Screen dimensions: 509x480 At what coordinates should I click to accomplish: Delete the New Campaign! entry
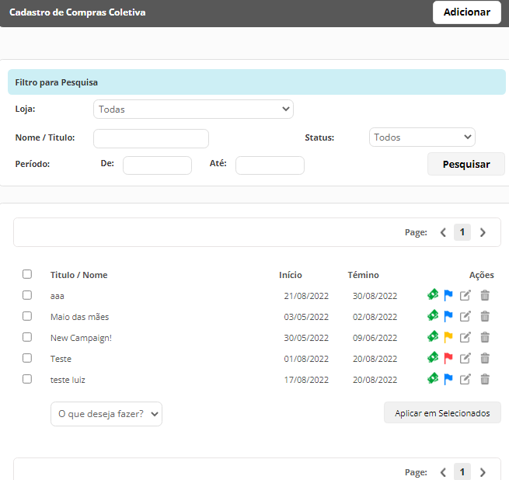tap(485, 338)
